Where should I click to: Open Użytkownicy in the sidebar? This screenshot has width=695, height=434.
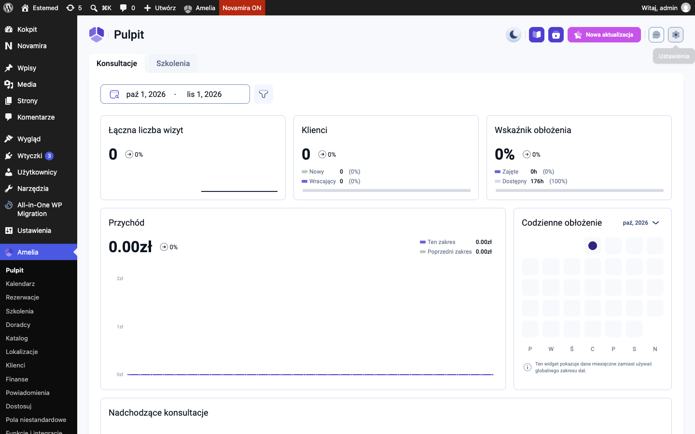[39, 172]
